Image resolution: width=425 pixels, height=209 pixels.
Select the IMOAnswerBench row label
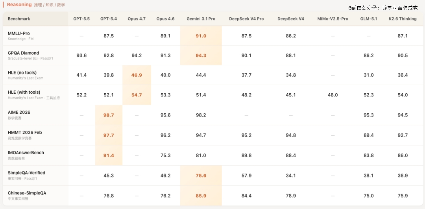point(26,152)
